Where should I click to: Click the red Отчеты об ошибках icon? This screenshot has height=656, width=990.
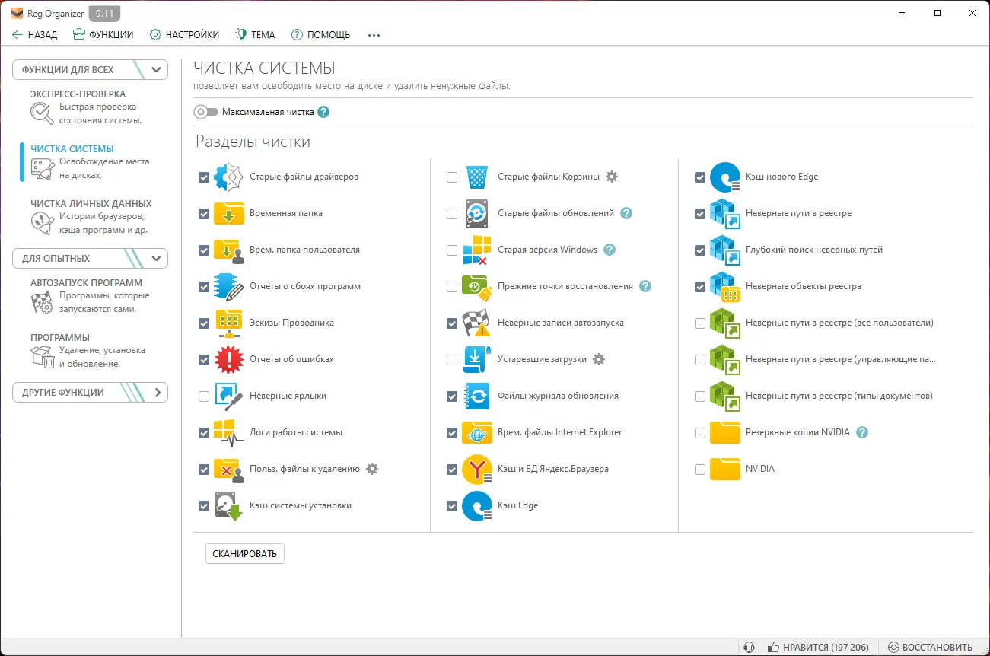click(x=228, y=359)
